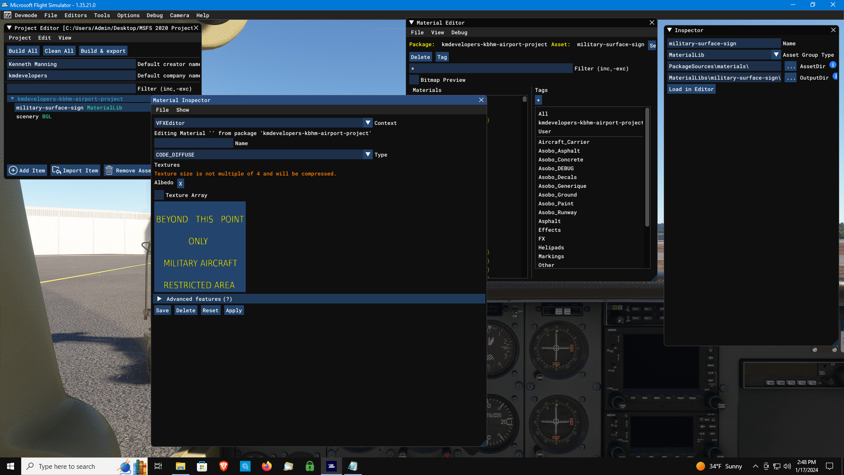Collapse the kmdevelopers-kbhm-airport-project tree node
Image resolution: width=844 pixels, height=475 pixels.
[x=12, y=99]
